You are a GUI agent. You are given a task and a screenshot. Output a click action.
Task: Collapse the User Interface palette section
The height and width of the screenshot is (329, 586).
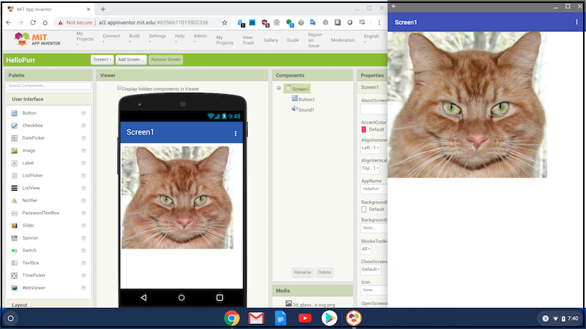pos(48,99)
